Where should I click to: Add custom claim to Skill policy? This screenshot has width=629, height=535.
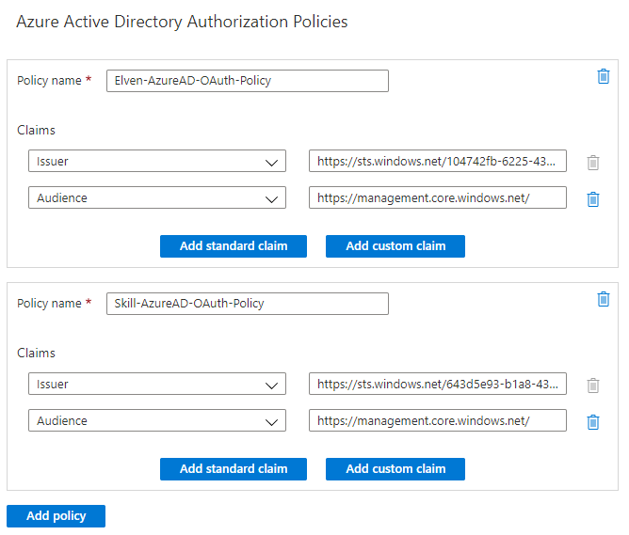(x=395, y=469)
